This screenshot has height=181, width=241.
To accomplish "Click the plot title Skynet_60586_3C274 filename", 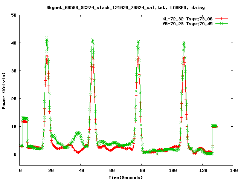I will pyautogui.click(x=106, y=8).
